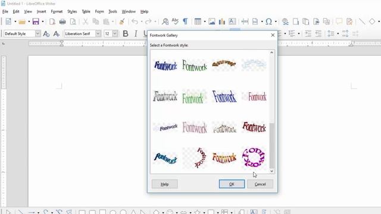Click the Basic Shapes diamond icon
381x214 pixels.
point(372,21)
